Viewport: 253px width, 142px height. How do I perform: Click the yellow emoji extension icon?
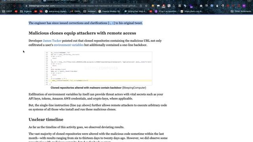[153, 6]
